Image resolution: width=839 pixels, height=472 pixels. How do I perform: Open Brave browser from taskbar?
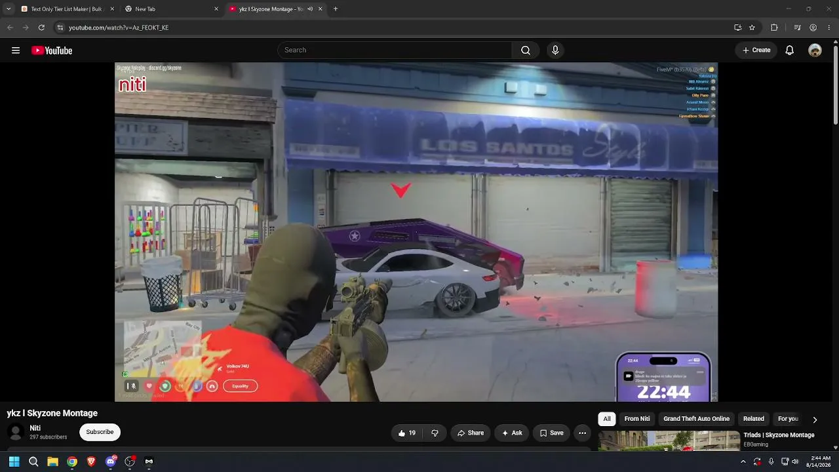point(91,462)
